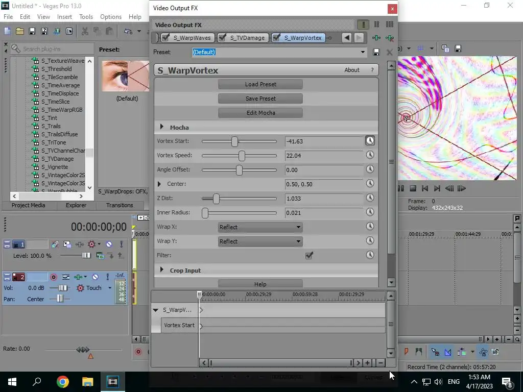This screenshot has width=523, height=392.
Task: Expand the Mocha section
Action: pyautogui.click(x=162, y=127)
